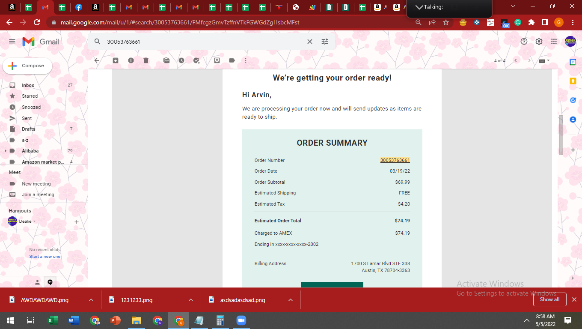Expand options for asdsadasdsad.png download
Viewport: 582px width, 329px height.
point(291,300)
